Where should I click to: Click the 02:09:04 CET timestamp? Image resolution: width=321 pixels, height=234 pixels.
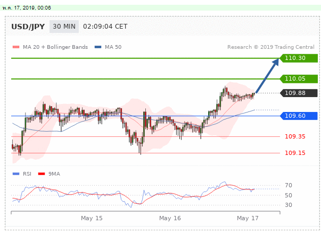coord(105,27)
